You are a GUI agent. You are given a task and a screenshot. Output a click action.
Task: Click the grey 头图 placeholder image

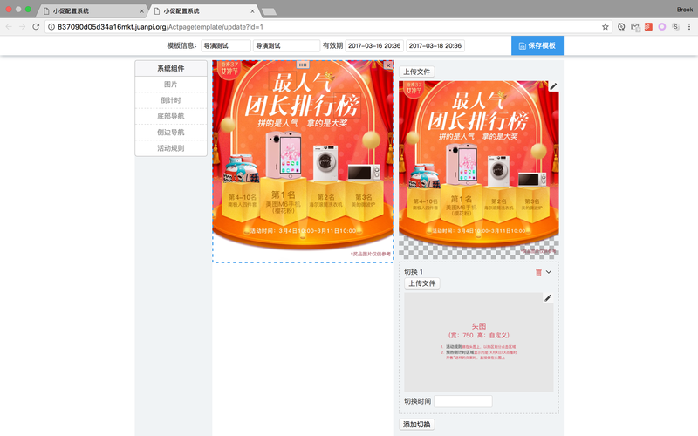pyautogui.click(x=478, y=342)
